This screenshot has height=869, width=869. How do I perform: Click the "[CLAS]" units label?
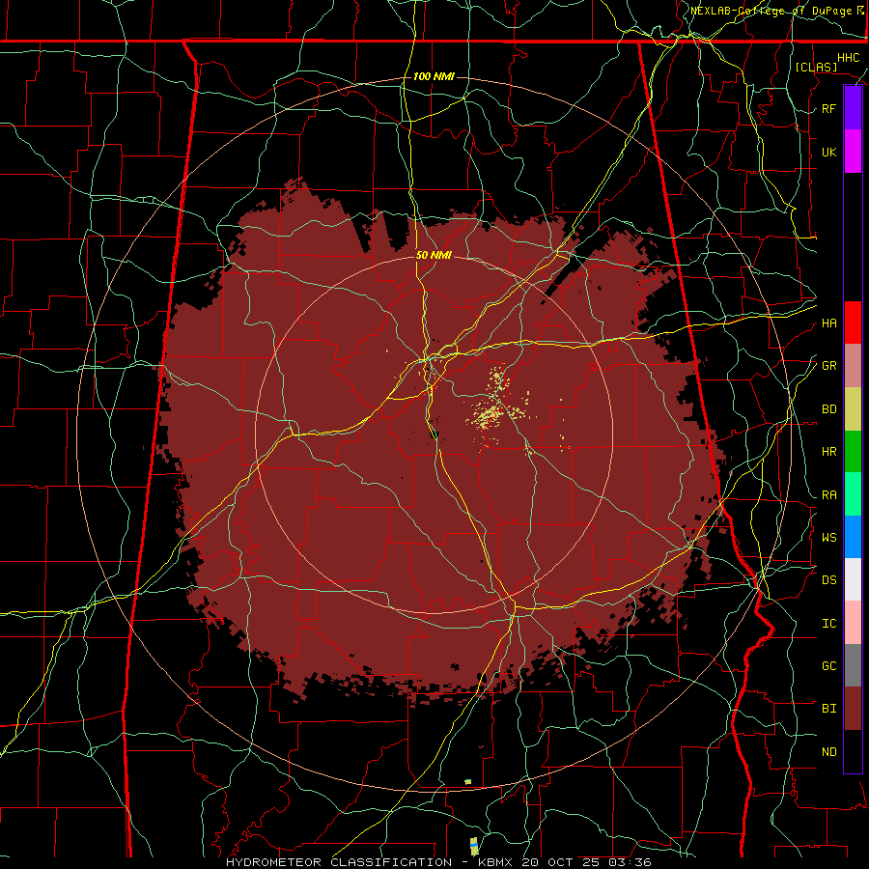tap(816, 67)
